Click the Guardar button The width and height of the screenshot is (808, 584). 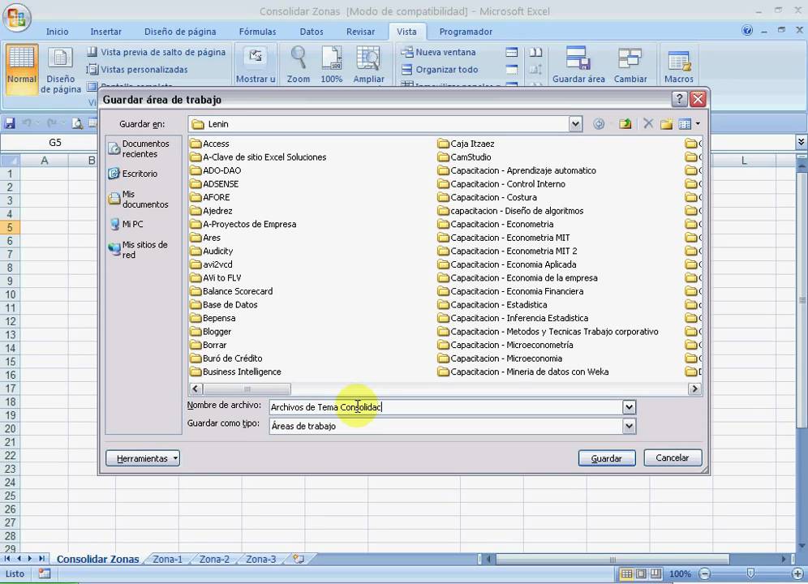click(x=607, y=458)
